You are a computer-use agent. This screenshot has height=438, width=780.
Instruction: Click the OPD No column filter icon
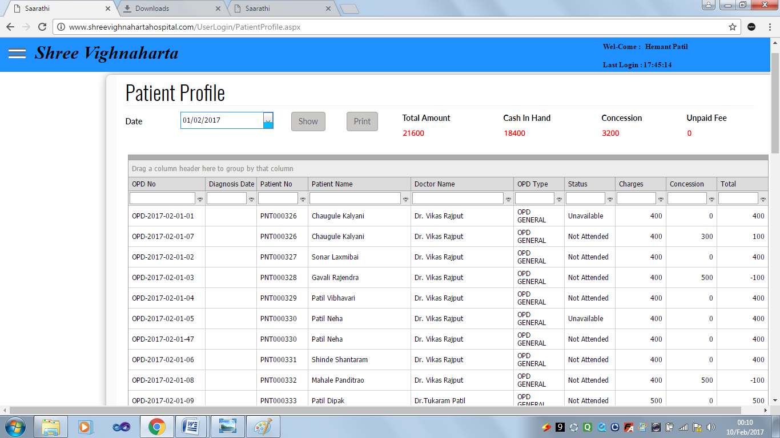pos(200,200)
